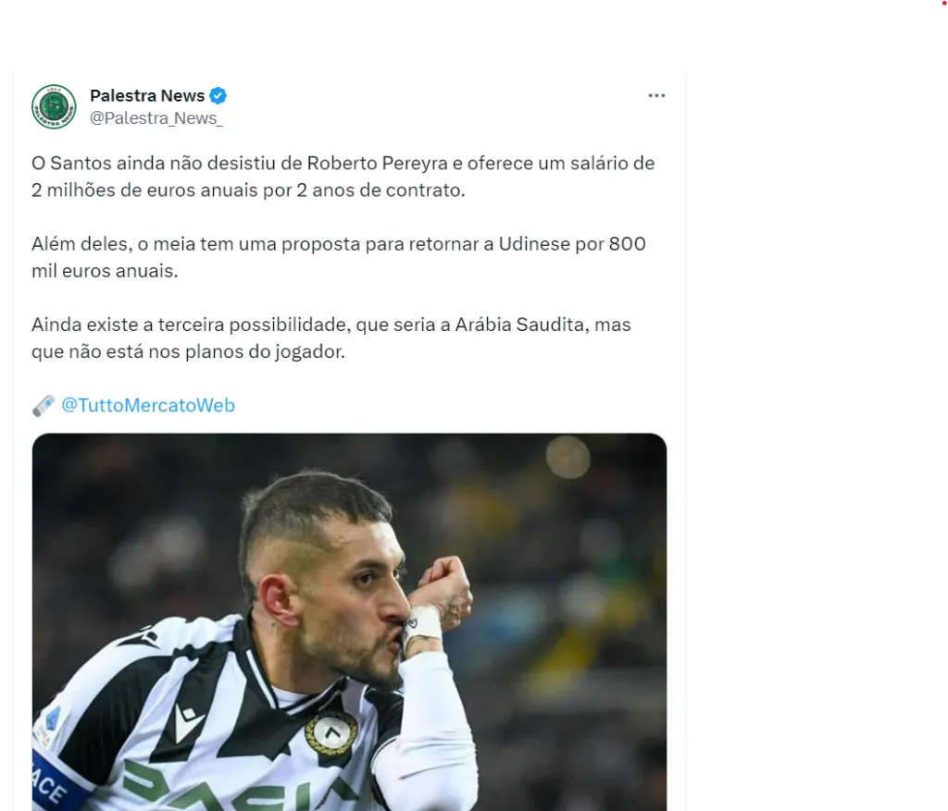Open the tweet's three-dot more menu
Image resolution: width=948 pixels, height=811 pixels.
pyautogui.click(x=656, y=95)
